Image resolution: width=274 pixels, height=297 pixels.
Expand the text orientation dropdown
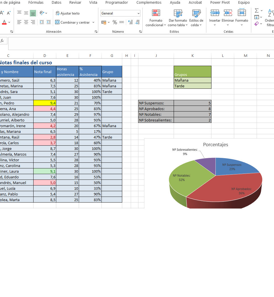pos(46,13)
